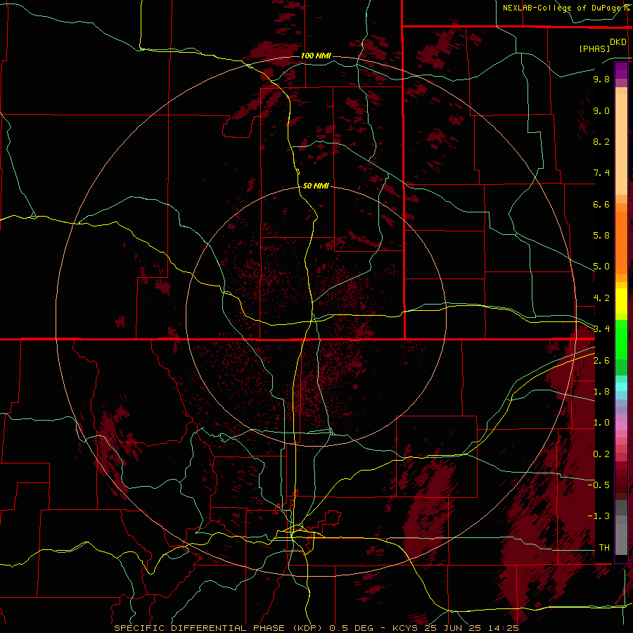
Task: Click the -0.5 value on the color scale
Action: (x=599, y=485)
